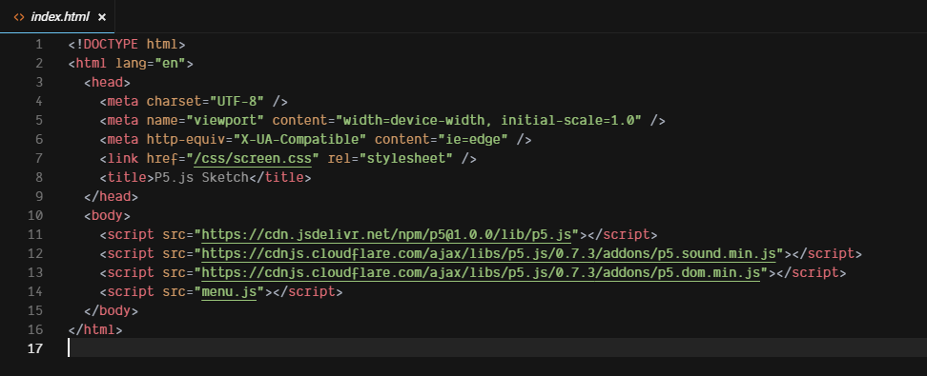Click the P5.js Sketch title text
Viewport: 927px width, 376px height.
click(201, 178)
